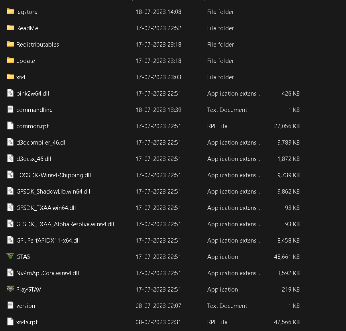Click the ReadMe folder icon

pyautogui.click(x=10, y=27)
